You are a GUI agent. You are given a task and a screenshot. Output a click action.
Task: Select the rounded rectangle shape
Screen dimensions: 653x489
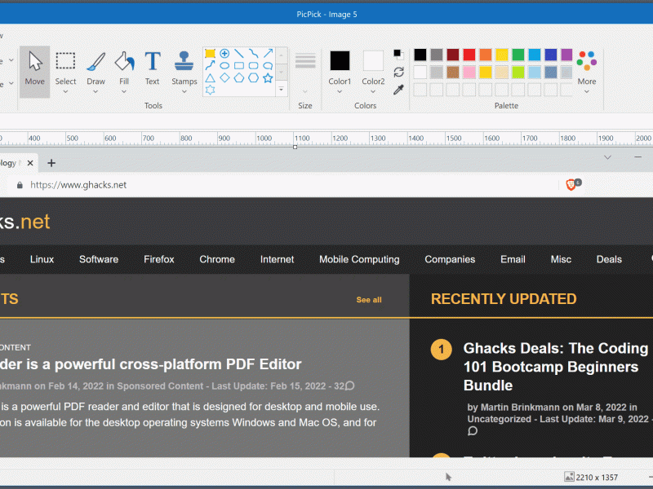click(x=253, y=66)
